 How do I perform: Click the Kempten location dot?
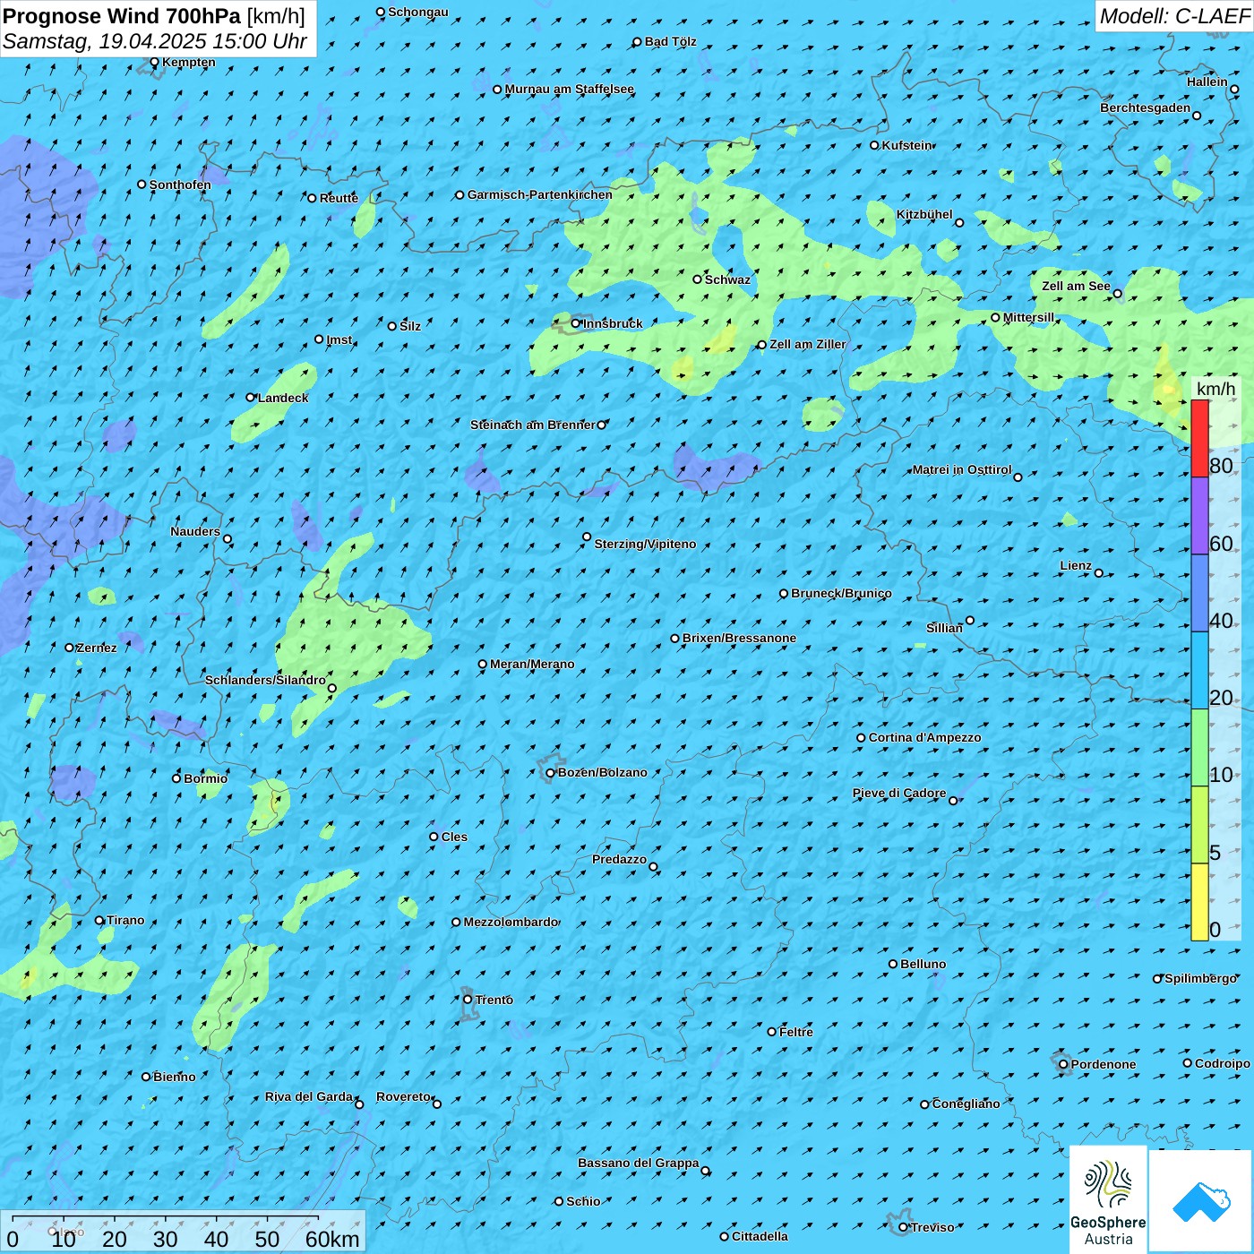point(154,63)
